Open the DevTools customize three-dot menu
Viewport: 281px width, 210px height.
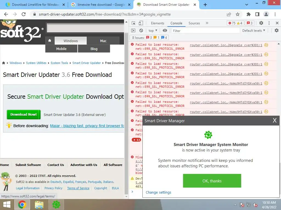[x=269, y=23]
